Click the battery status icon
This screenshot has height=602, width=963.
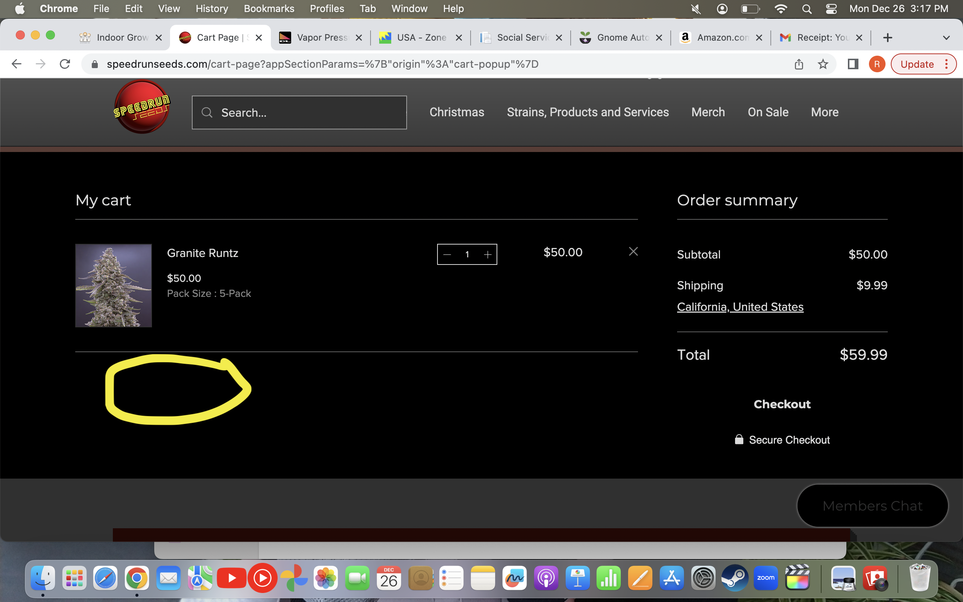click(x=750, y=9)
